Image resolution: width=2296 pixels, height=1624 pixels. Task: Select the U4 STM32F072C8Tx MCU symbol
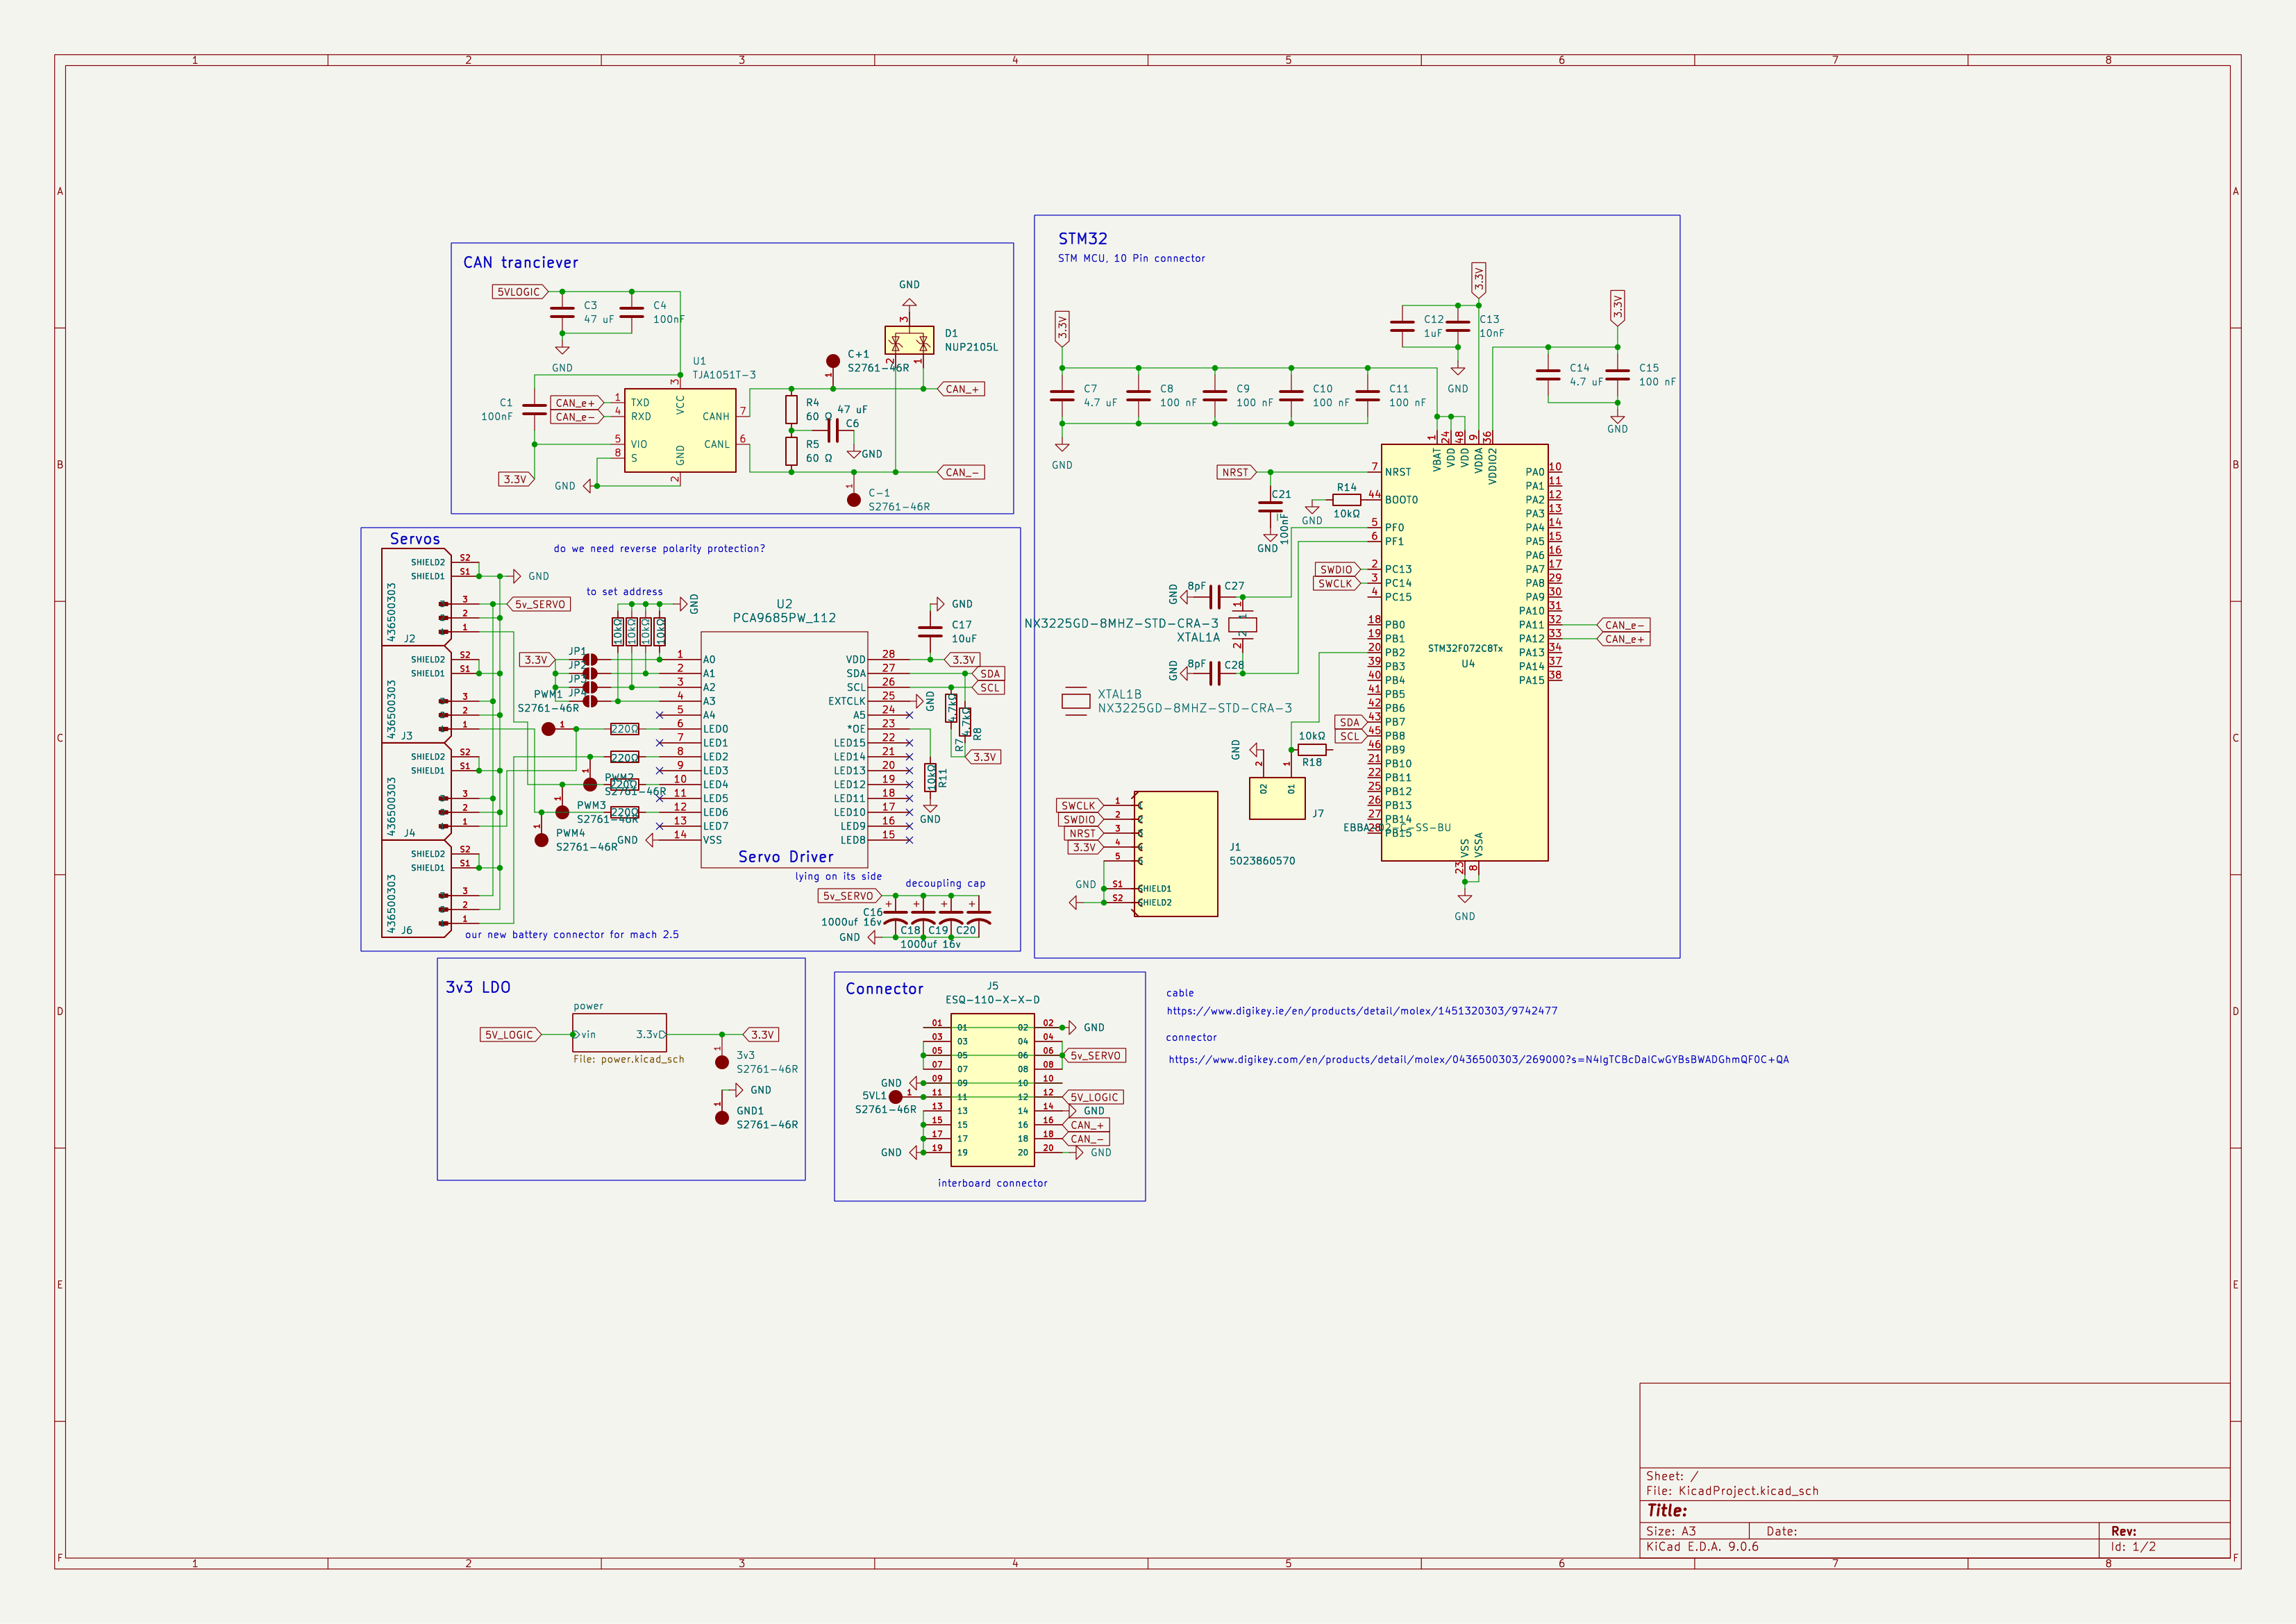[1465, 652]
